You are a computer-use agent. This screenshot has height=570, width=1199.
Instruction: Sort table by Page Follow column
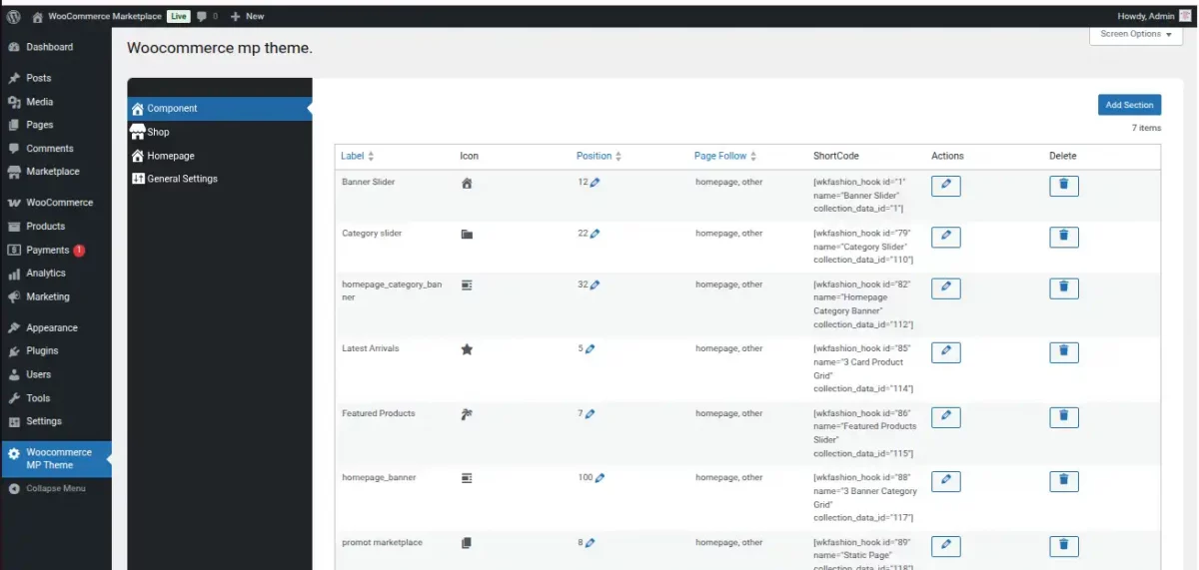point(725,156)
